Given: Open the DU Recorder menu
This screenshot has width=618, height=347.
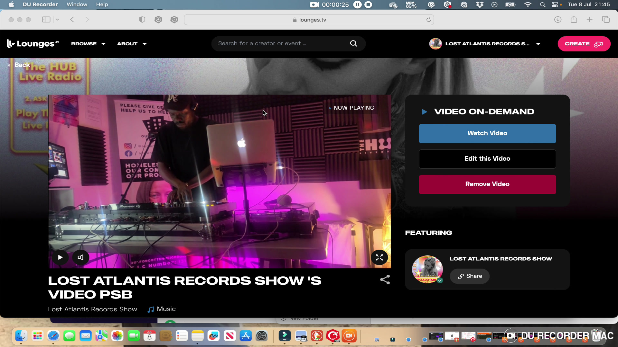Looking at the screenshot, I should pyautogui.click(x=40, y=4).
